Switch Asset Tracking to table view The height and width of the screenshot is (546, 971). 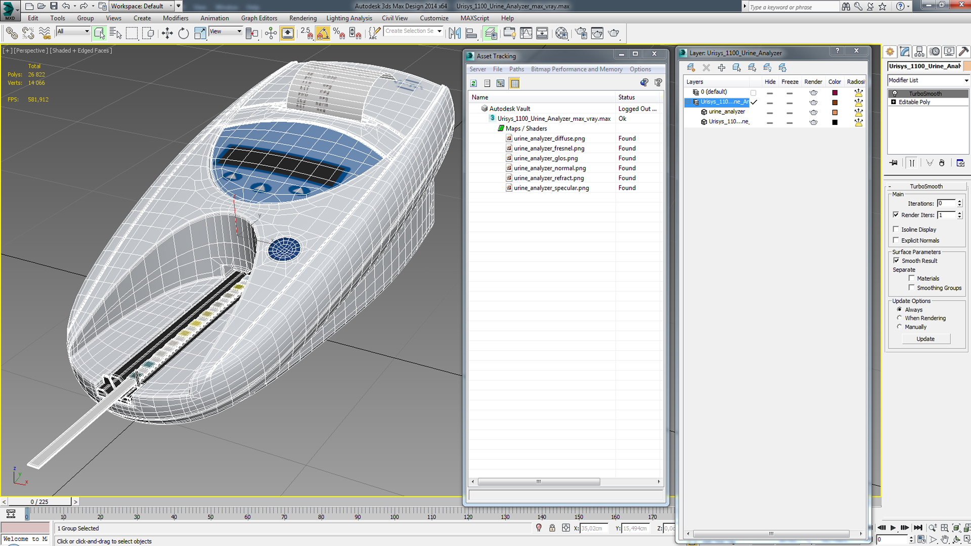click(x=515, y=83)
